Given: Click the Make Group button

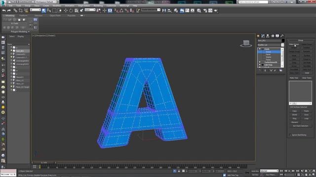Looking at the screenshot, I should (x=294, y=44).
